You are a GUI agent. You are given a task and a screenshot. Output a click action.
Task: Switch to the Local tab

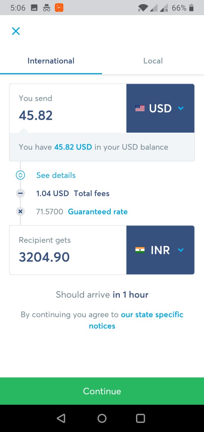point(153,61)
